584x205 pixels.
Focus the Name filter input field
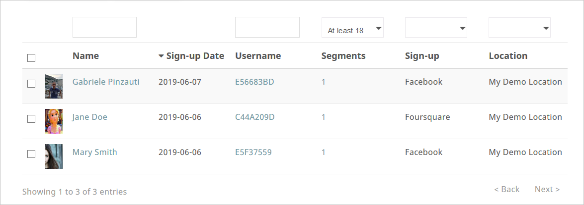click(105, 27)
